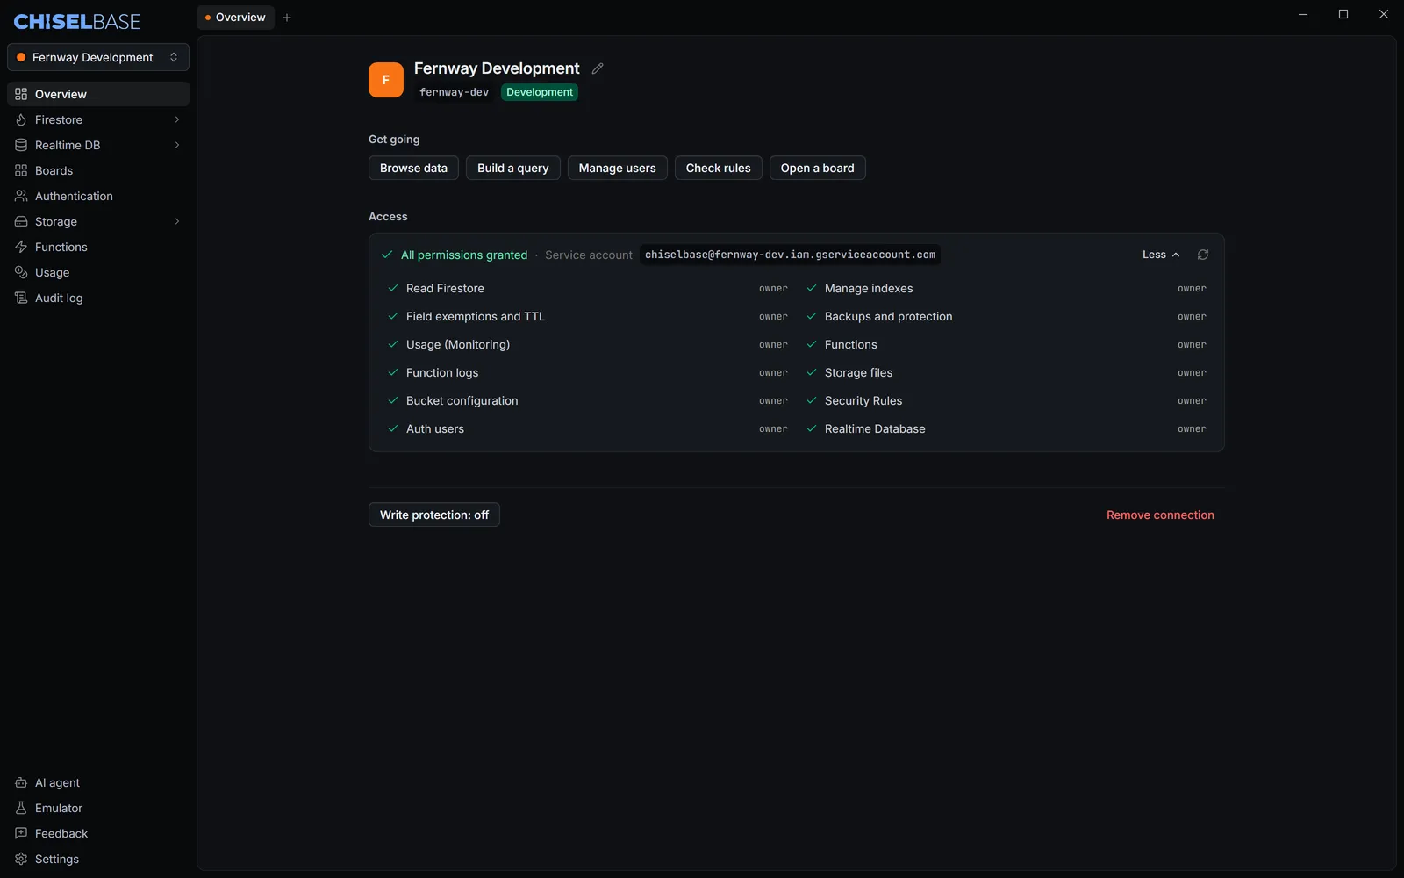Screen dimensions: 1404x878
Task: Click the Settings gear icon
Action: pos(21,859)
